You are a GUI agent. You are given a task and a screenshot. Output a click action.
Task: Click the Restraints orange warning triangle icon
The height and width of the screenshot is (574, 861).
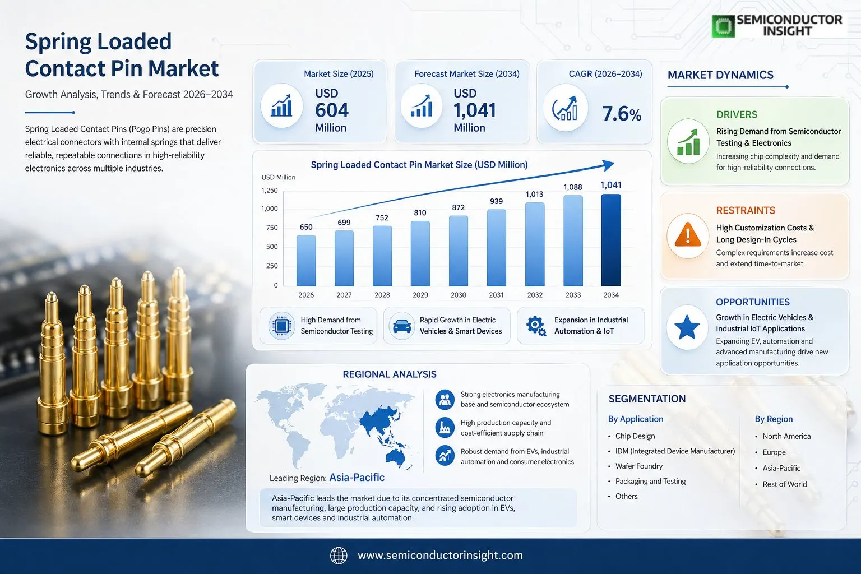(688, 235)
